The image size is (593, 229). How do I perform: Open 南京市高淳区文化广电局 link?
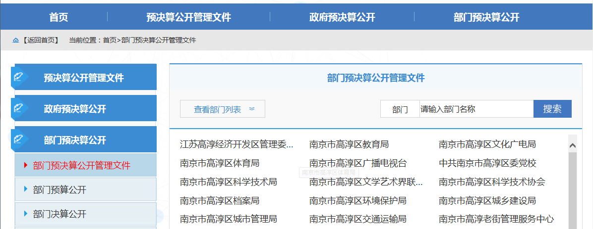click(487, 144)
